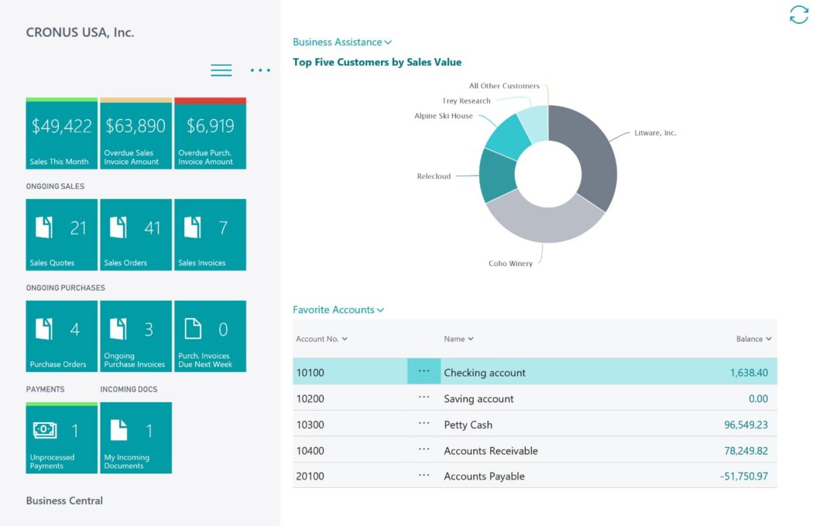This screenshot has width=816, height=526.
Task: Open the Ongoing Purchase Invoices tile
Action: click(135, 336)
